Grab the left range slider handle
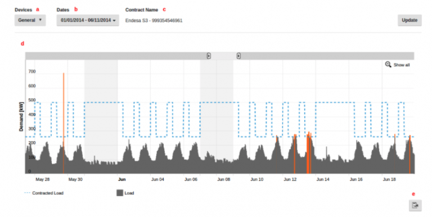432x217 pixels. (209, 56)
